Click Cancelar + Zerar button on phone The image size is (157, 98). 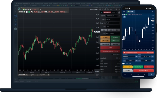pos(143,71)
